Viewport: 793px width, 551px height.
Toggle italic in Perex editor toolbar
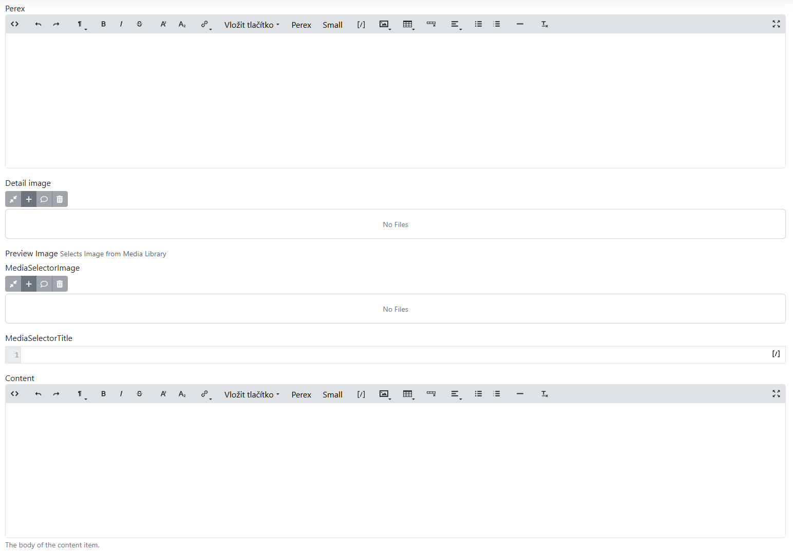click(121, 24)
